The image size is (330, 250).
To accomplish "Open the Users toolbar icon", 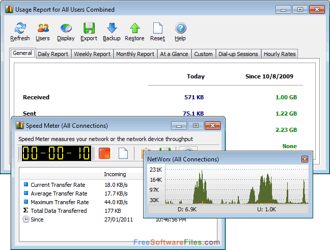I will [x=43, y=28].
